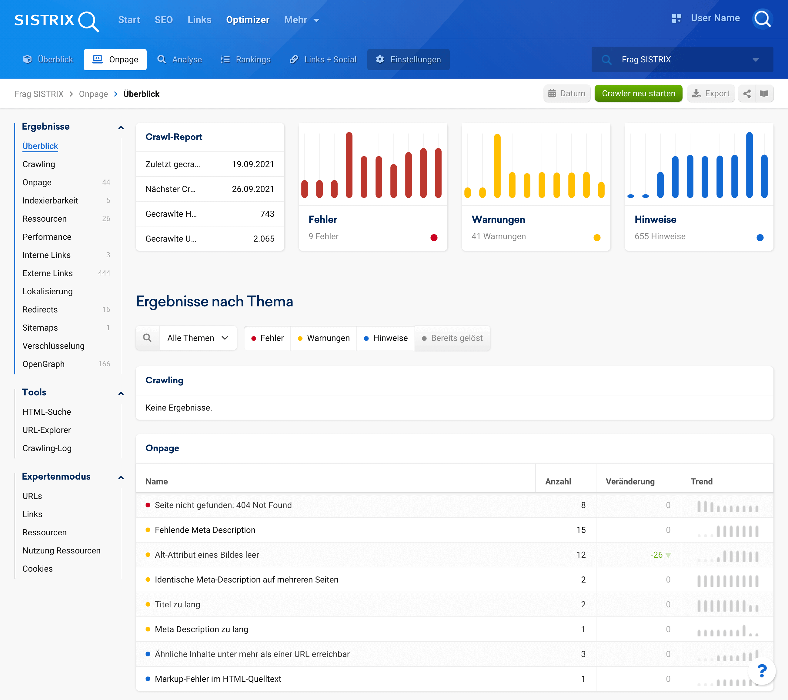
Task: Click the apps grid icon beside User Name
Action: click(x=676, y=18)
